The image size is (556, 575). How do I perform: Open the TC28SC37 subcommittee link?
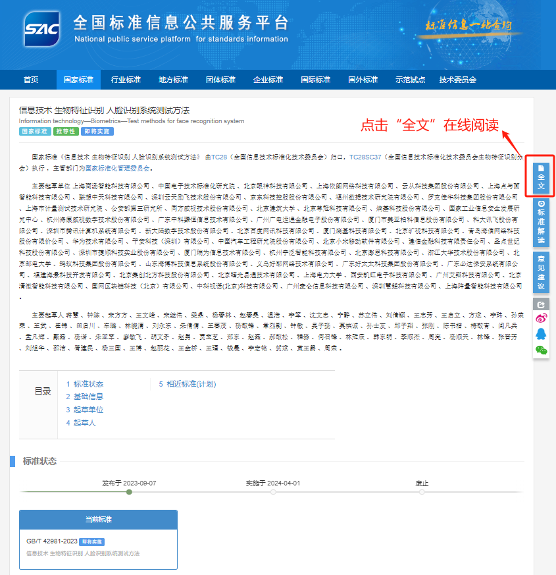coord(364,158)
